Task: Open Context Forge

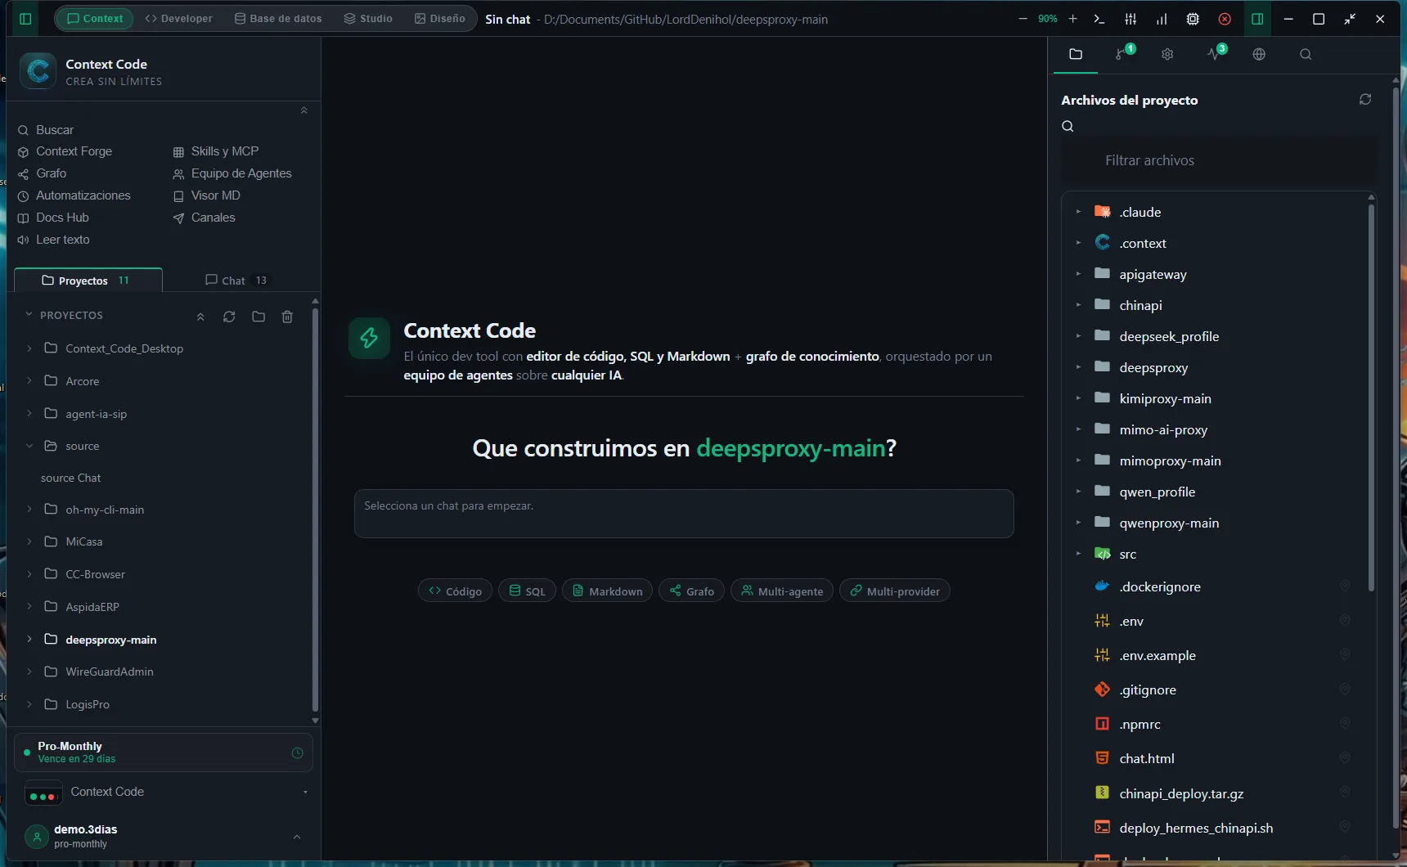Action: tap(65, 151)
